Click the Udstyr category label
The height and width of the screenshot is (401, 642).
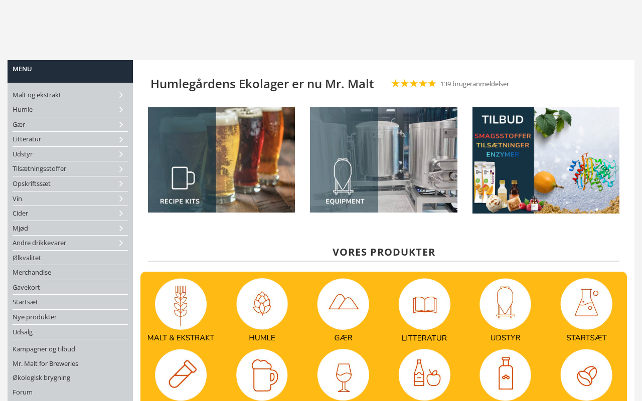(x=505, y=338)
